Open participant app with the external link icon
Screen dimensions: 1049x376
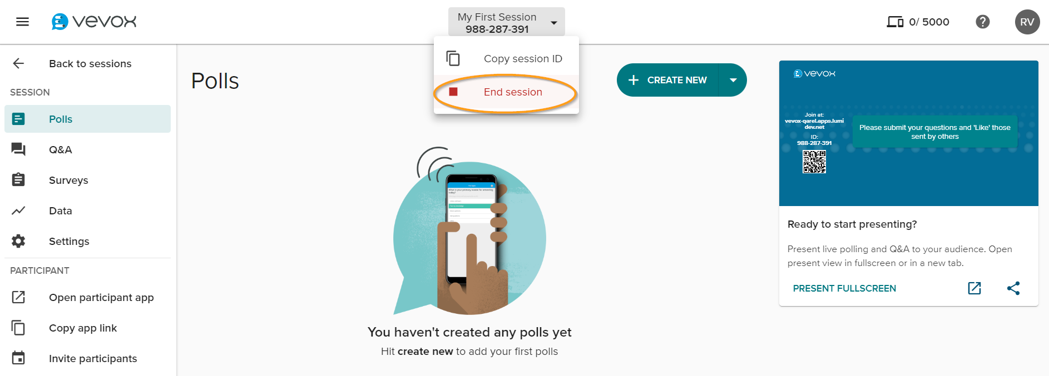point(19,297)
